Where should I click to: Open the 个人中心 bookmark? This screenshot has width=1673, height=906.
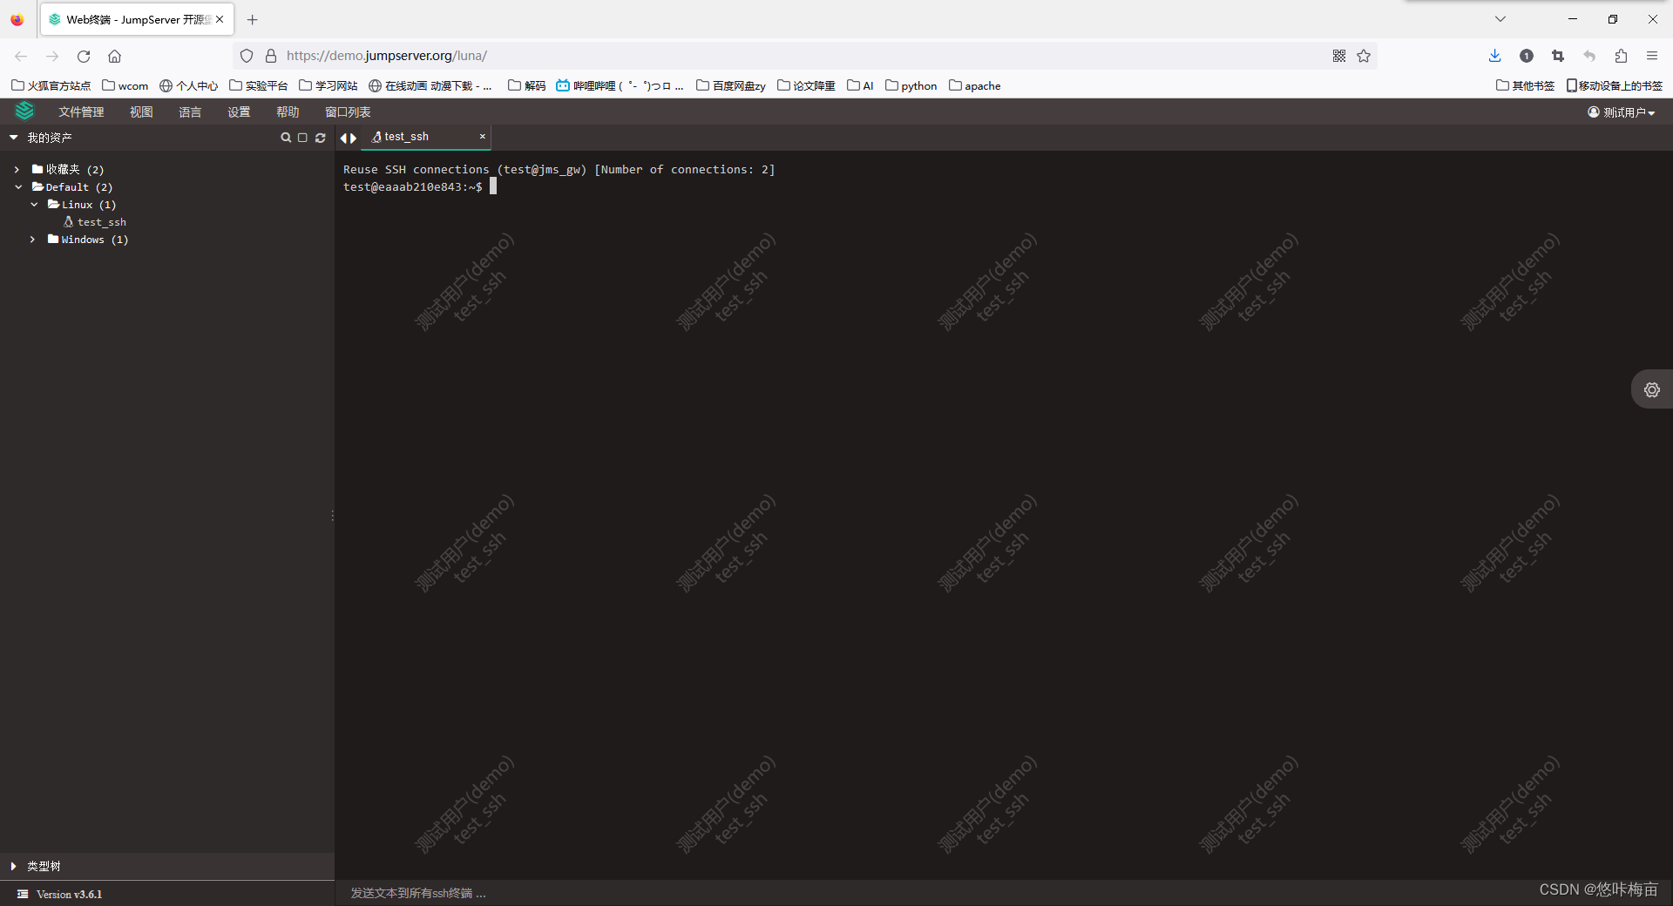pos(188,85)
